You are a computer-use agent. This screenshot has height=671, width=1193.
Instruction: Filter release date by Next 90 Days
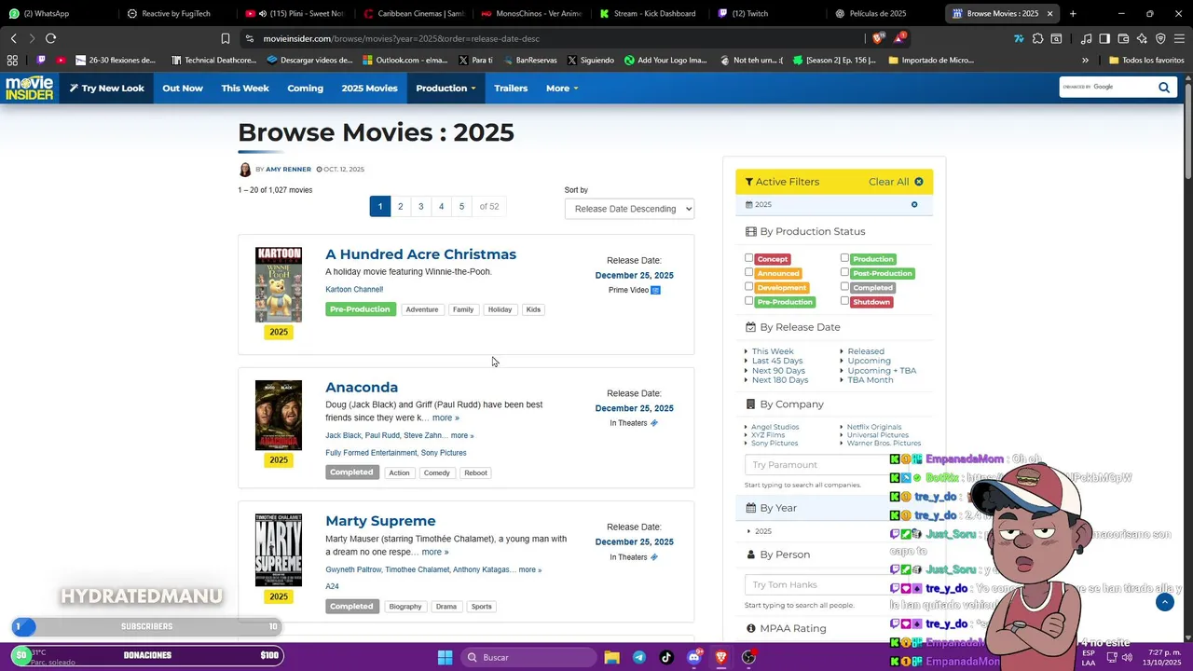click(x=778, y=370)
